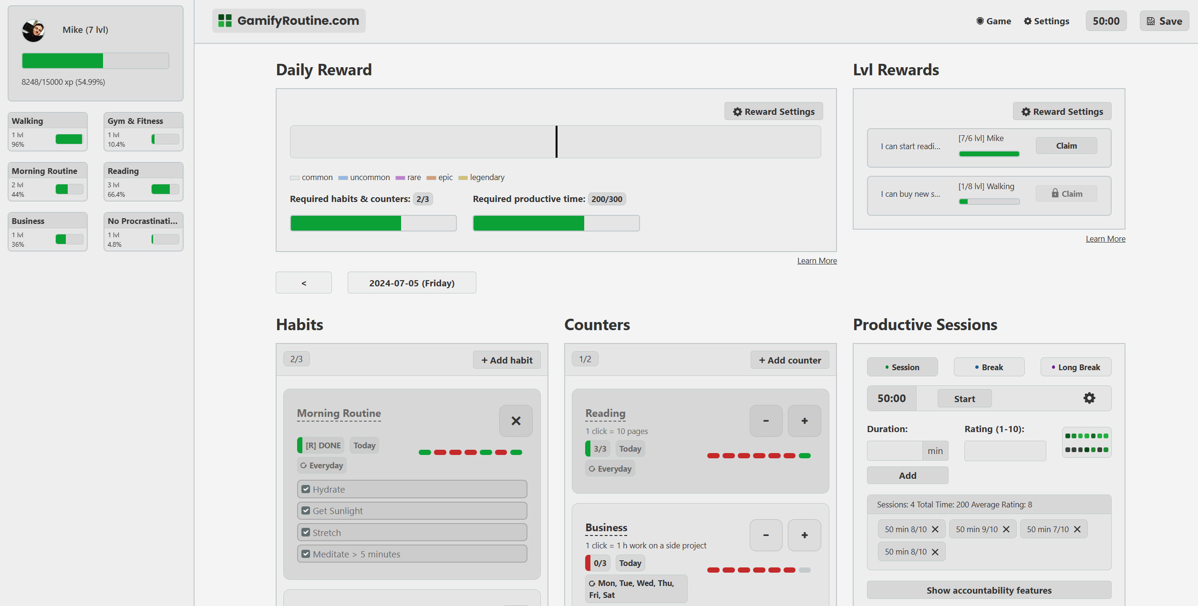Save progress with the Save button
This screenshot has width=1198, height=606.
coord(1164,21)
